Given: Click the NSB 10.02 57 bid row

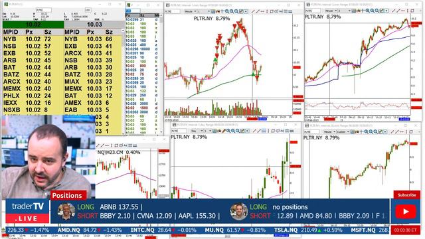Looking at the screenshot, I should [33, 46].
